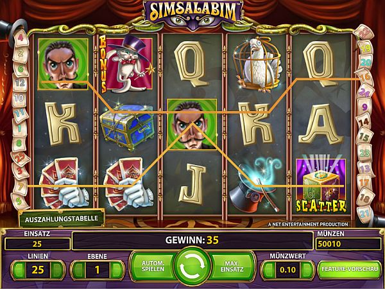Click the playing cards hand symbol on the first reel
The width and height of the screenshot is (385, 289).
tap(64, 184)
